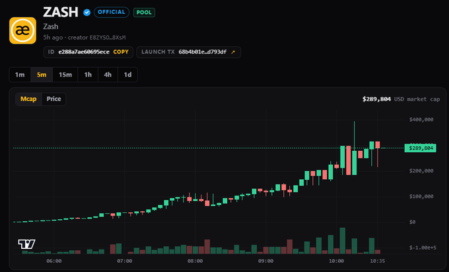Click the 10:35 time axis label

[378, 261]
